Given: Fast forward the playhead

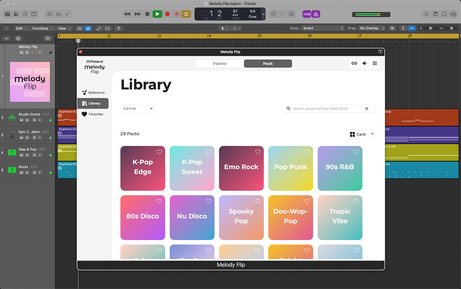Looking at the screenshot, I should (138, 14).
